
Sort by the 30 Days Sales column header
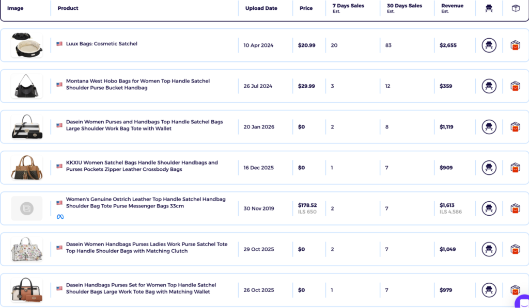click(x=404, y=8)
